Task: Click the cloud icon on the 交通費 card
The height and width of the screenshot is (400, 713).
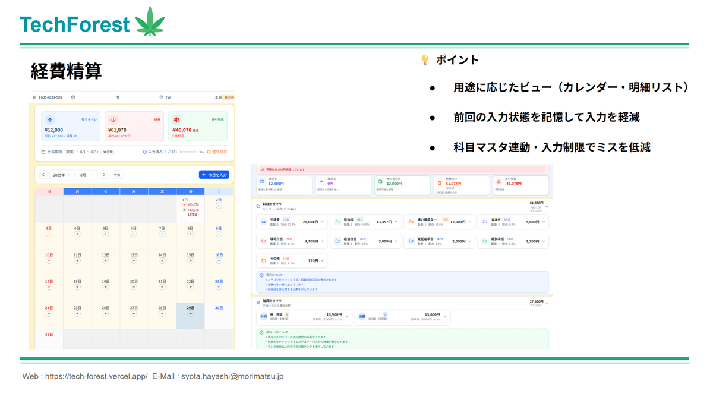Action: 264,222
